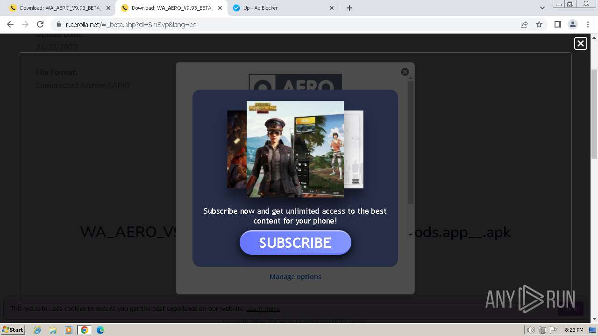Open the Chrome three-dot menu
598x336 pixels.
click(x=588, y=24)
